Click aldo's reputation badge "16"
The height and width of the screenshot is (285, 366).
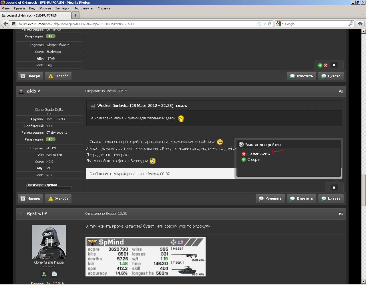point(50,139)
